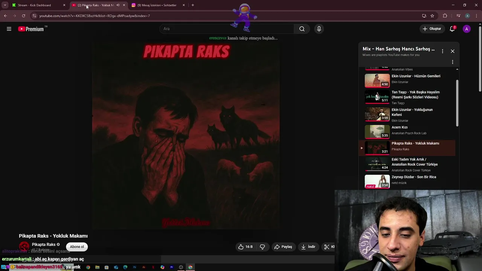Open Chrome extensions puzzle icon
Viewport: 482px width, 271px height.
445,16
